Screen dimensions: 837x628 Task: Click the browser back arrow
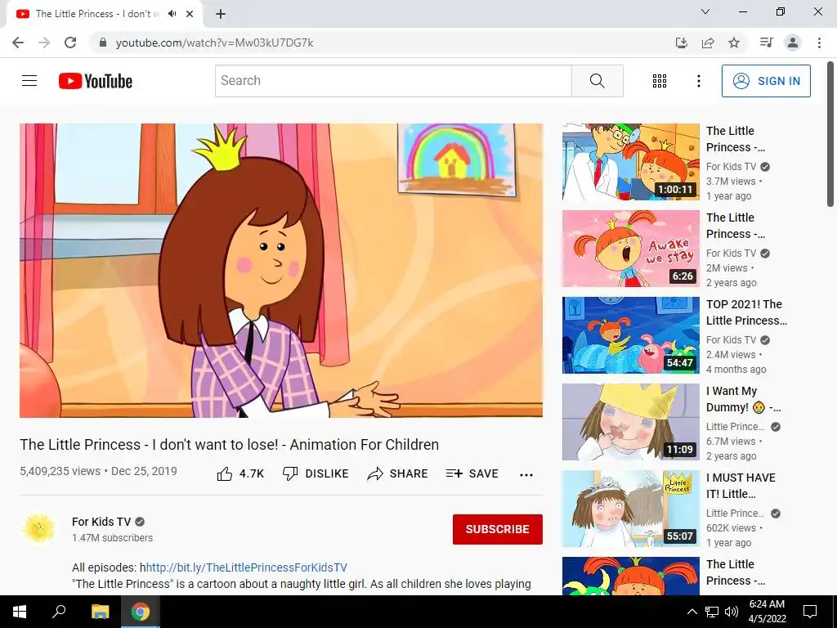tap(18, 43)
